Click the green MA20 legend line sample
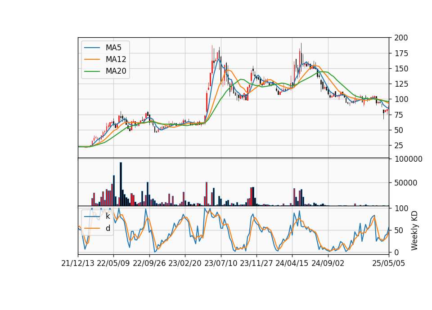Screen dimensions: 432x310 coord(92,71)
